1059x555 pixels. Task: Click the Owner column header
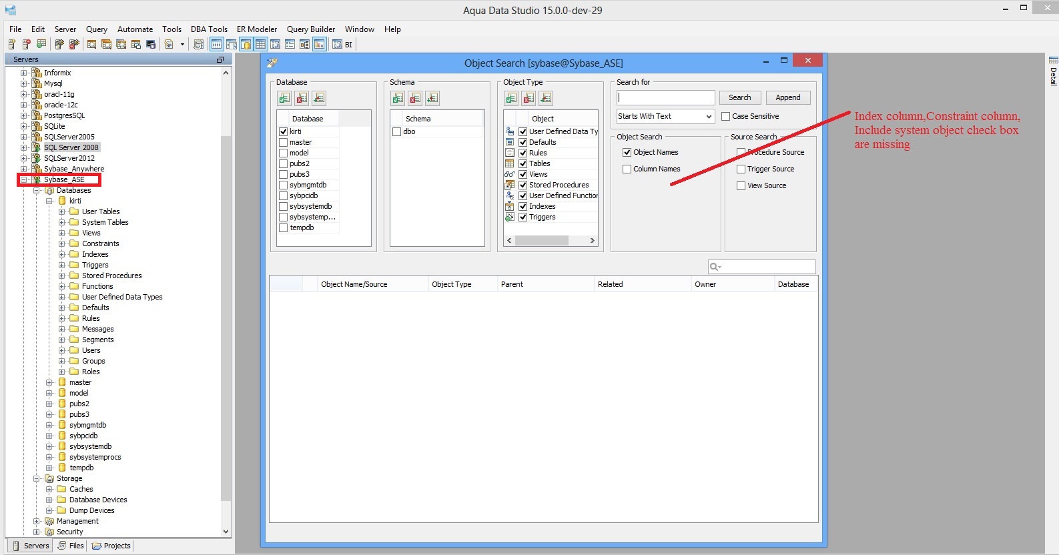pyautogui.click(x=732, y=284)
